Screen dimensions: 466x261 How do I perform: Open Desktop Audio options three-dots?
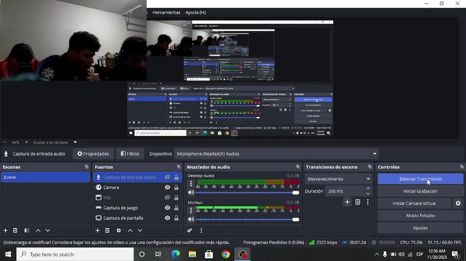coord(191,184)
